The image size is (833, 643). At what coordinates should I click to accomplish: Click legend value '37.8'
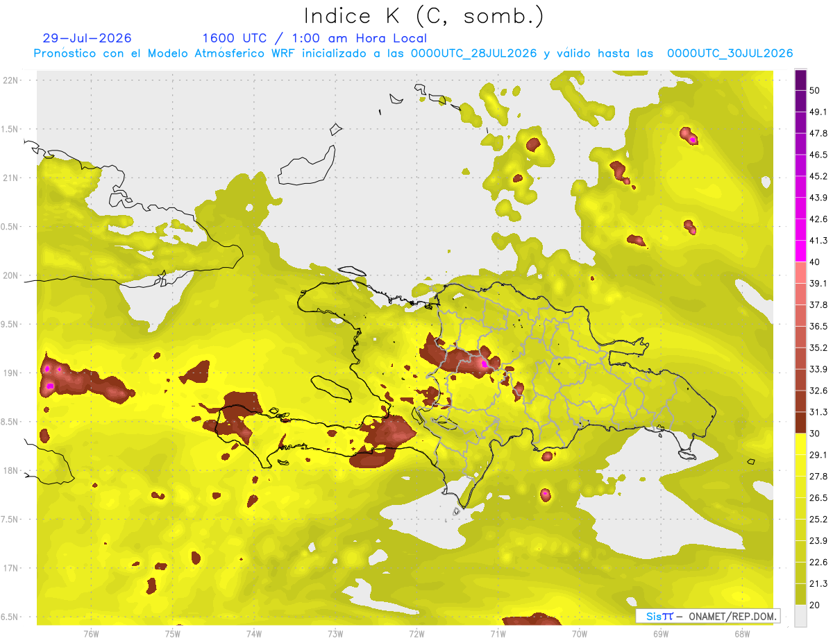click(818, 305)
